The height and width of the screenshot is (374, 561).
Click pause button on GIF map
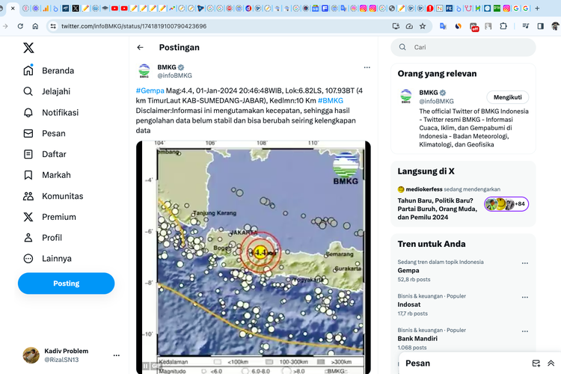pyautogui.click(x=146, y=366)
